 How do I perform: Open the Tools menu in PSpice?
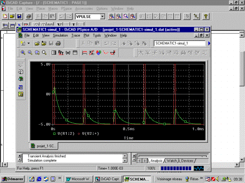point(97,36)
